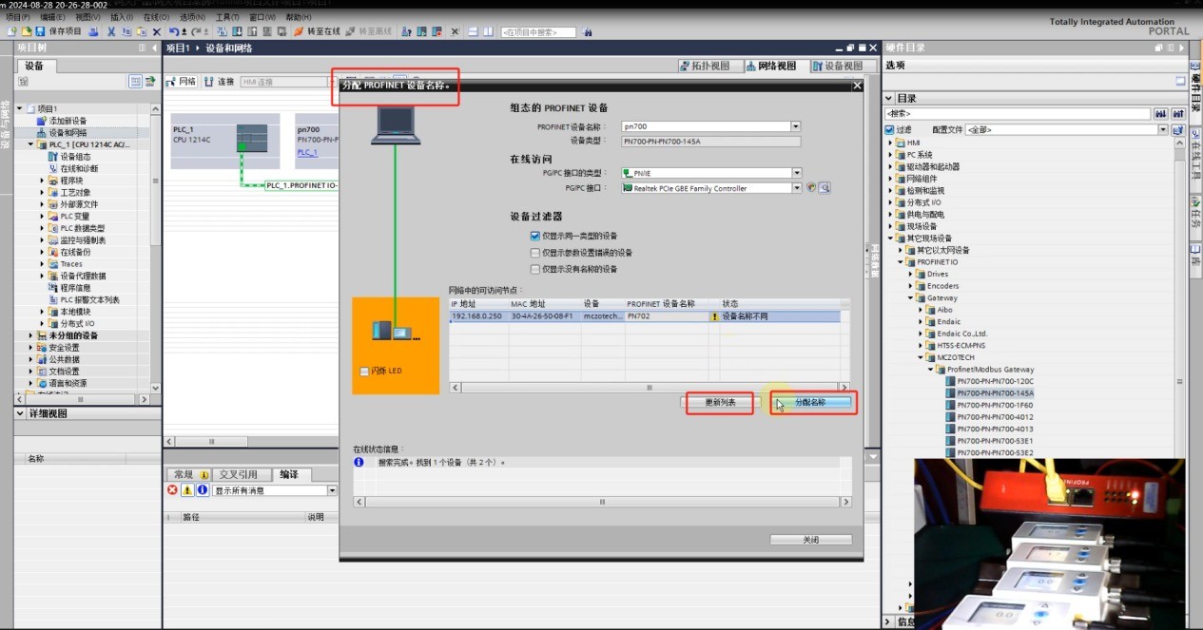Open the 在线(O) menu
Screen dimensions: 1203x630
click(156, 17)
